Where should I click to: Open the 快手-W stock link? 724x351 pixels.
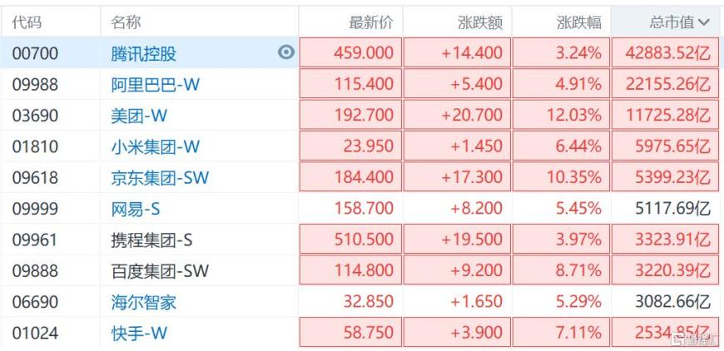(139, 334)
